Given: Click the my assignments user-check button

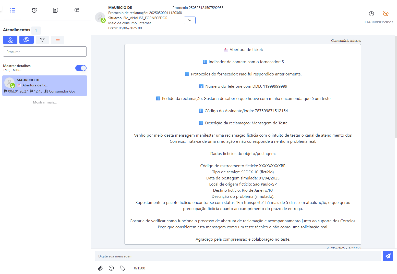Looking at the screenshot, I should (x=10, y=40).
